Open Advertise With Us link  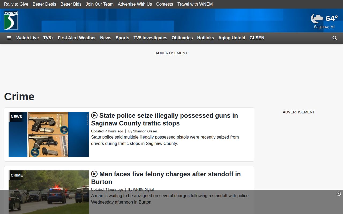click(135, 4)
